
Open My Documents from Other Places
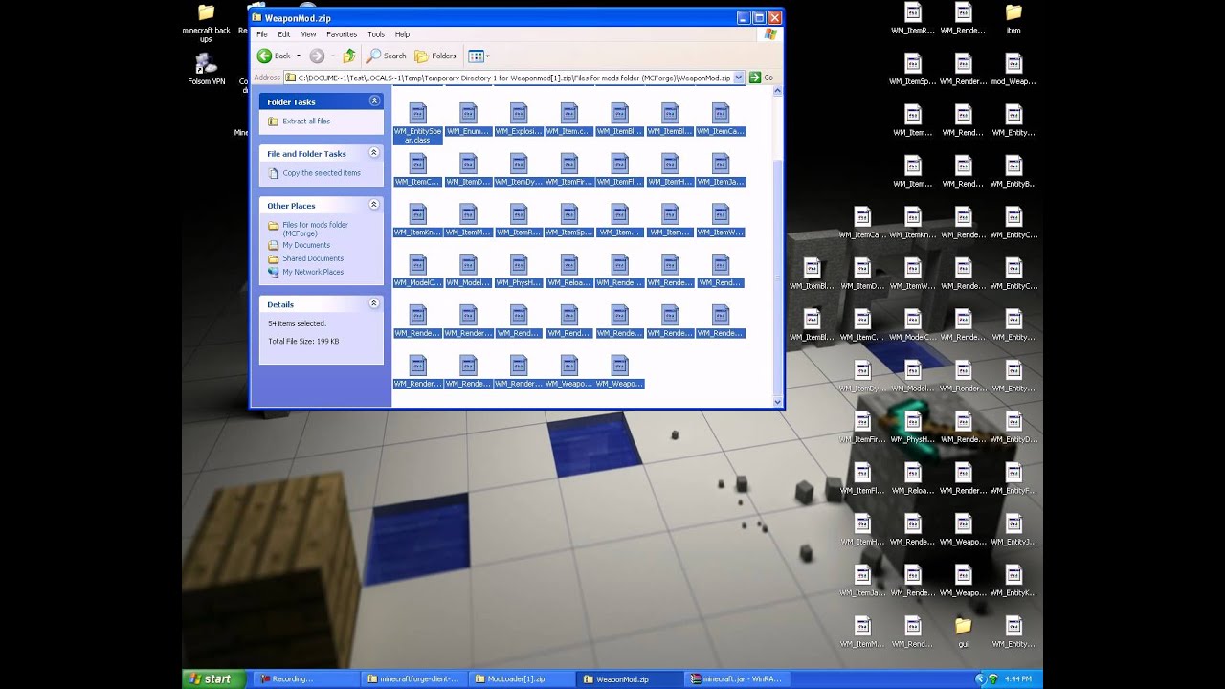(306, 245)
